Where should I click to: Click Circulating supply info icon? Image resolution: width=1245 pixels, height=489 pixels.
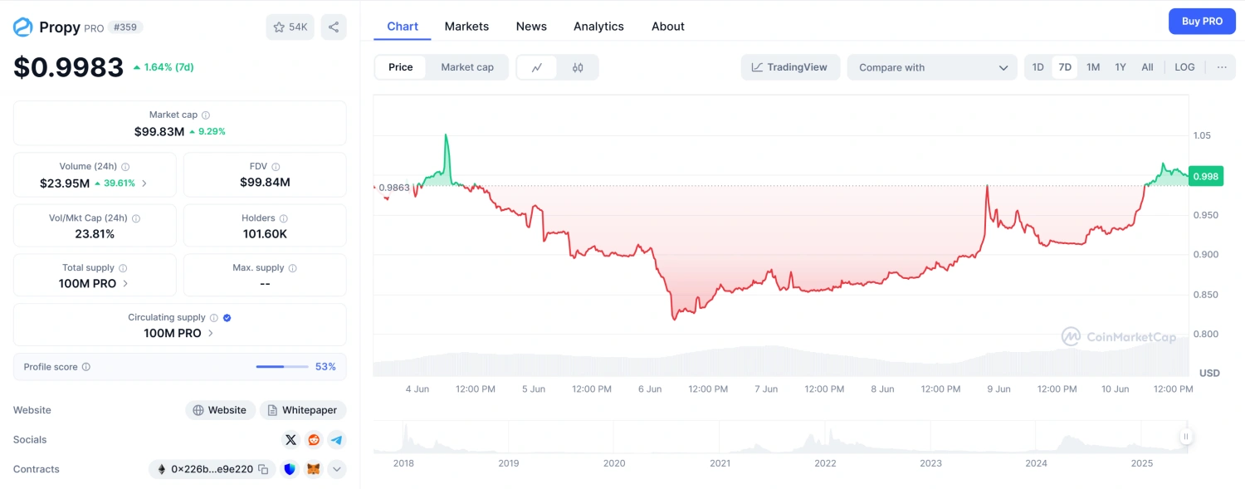[213, 318]
